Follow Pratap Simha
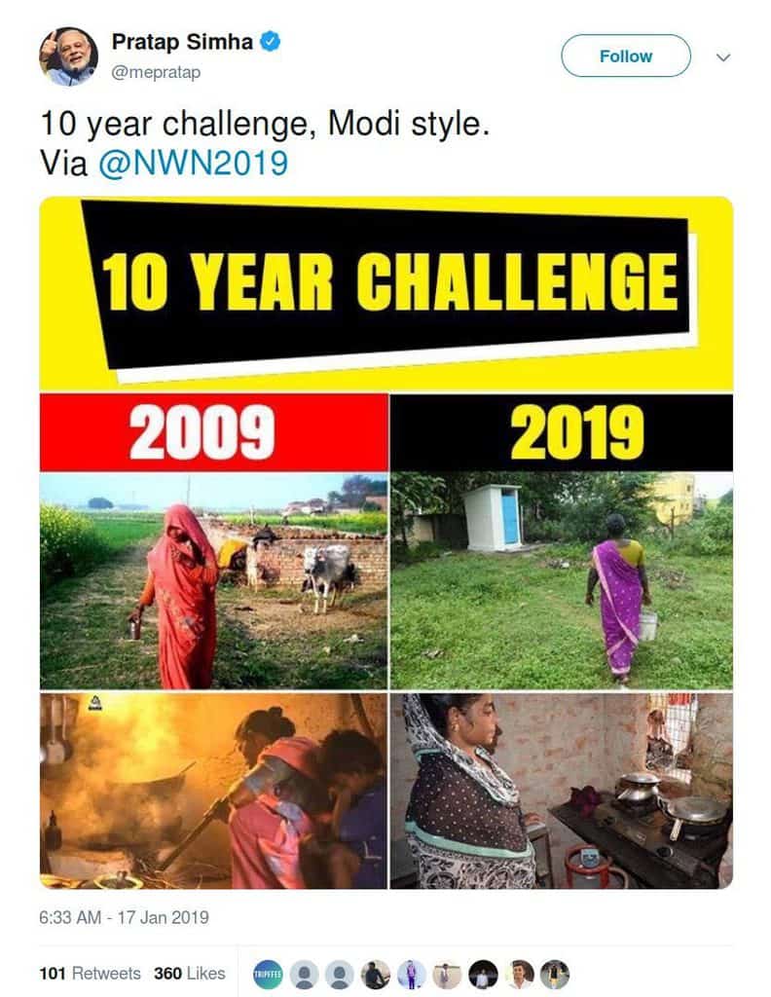This screenshot has width=771, height=997. coord(625,56)
